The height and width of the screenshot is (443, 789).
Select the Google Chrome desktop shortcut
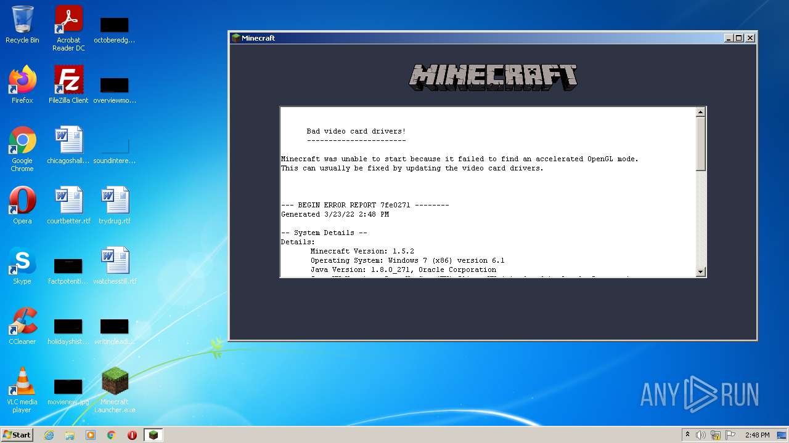coord(22,149)
